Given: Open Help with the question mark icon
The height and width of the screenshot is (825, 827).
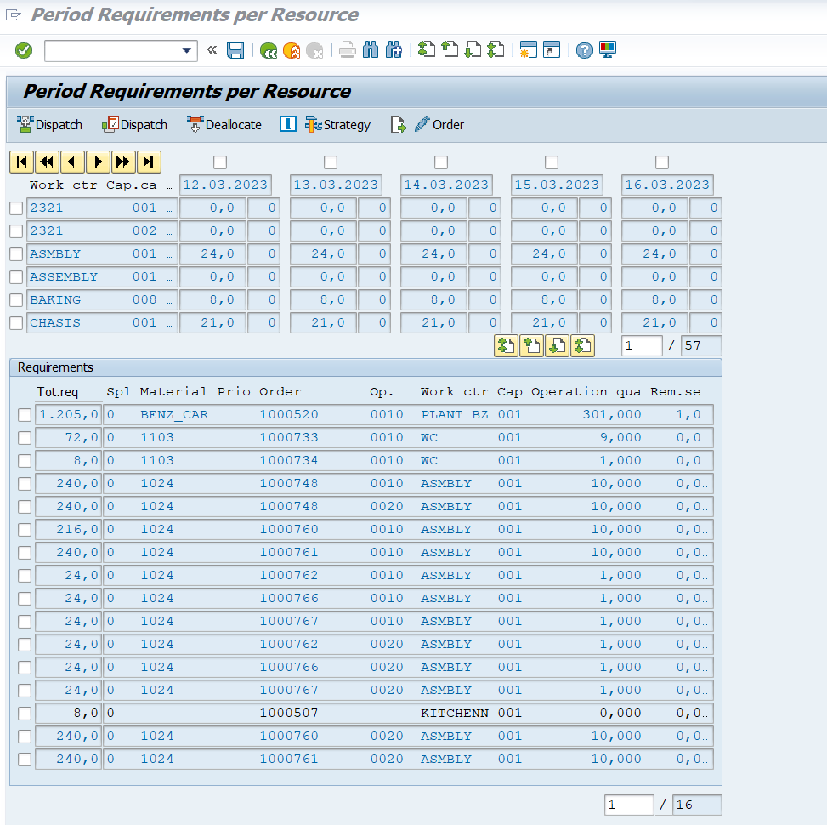Looking at the screenshot, I should (x=585, y=50).
